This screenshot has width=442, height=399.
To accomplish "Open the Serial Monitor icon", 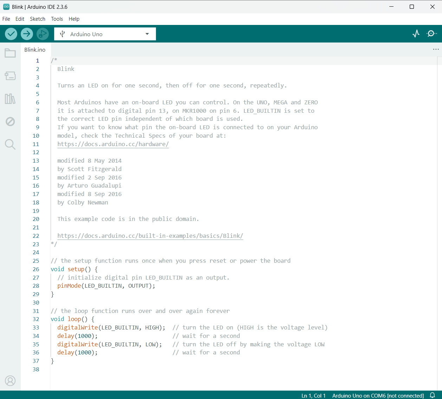I will click(x=431, y=33).
